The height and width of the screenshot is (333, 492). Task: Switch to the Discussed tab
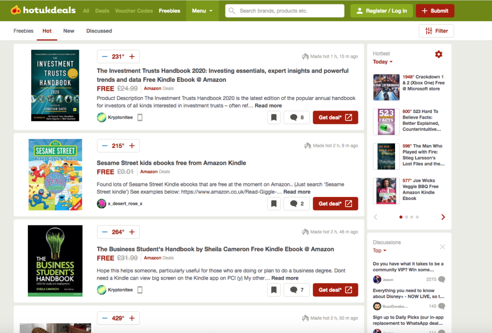[x=99, y=31]
